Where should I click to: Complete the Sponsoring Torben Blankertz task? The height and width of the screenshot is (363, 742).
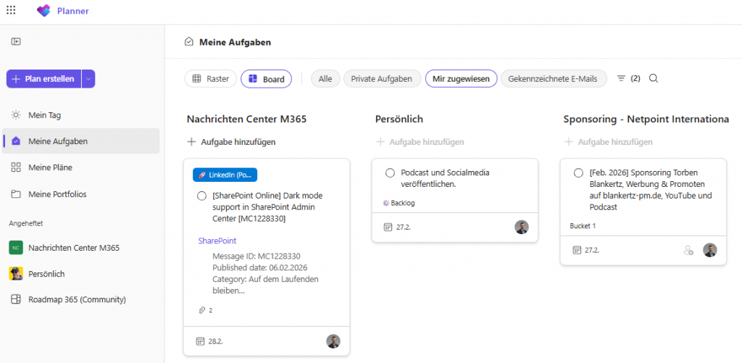pos(578,173)
